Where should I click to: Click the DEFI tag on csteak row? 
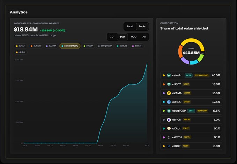[188, 75]
